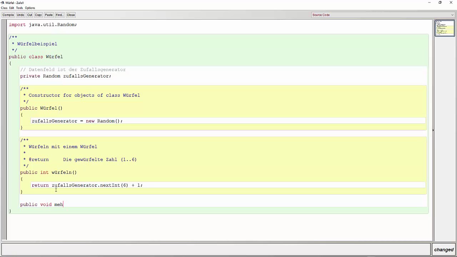457x257 pixels.
Task: Click 'private Random zufallsGenerator;' line
Action: click(66, 76)
